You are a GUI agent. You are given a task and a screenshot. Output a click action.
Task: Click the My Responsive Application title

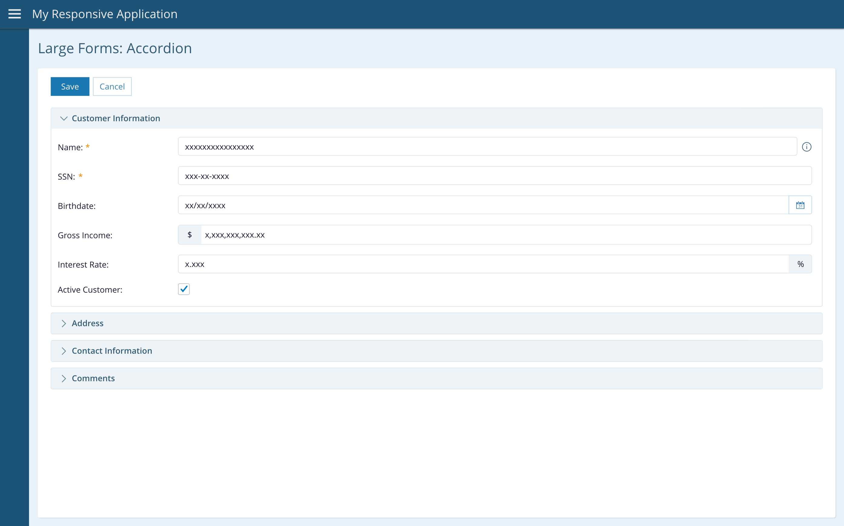[105, 14]
